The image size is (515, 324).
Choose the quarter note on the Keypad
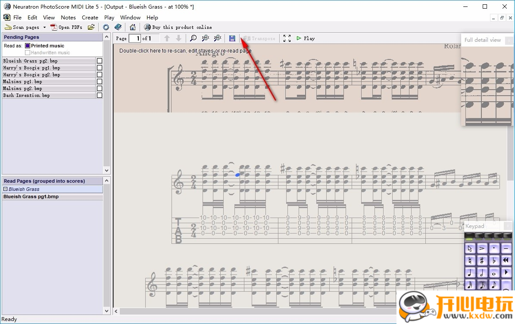[x=470, y=273]
